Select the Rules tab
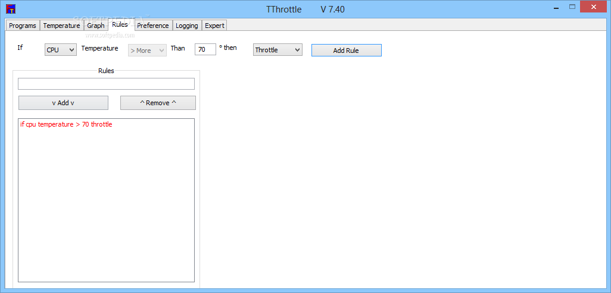The width and height of the screenshot is (611, 293). [120, 24]
